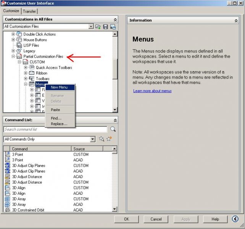
Task: Click the OK button
Action: tap(126, 219)
